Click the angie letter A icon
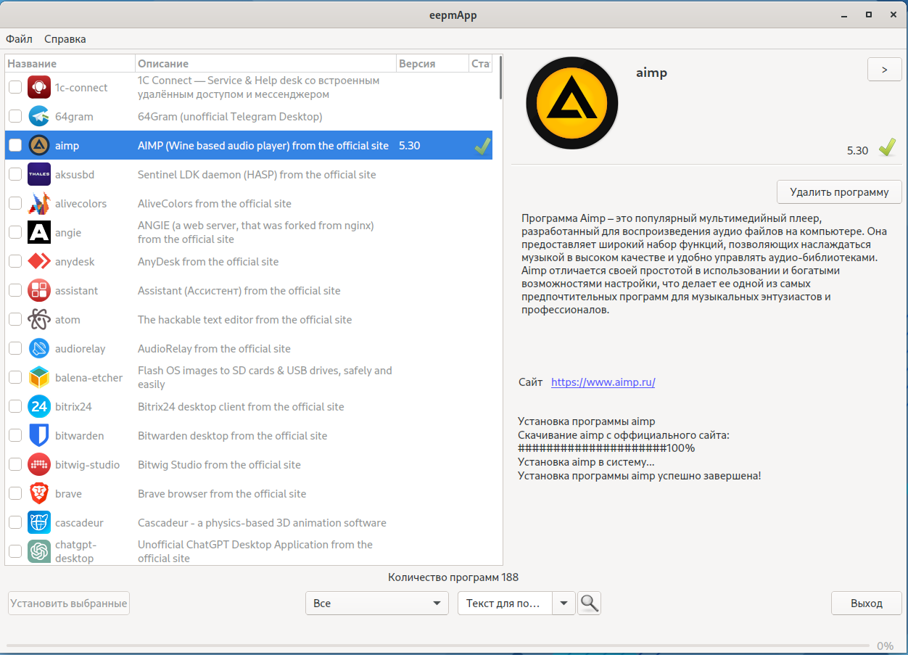Image resolution: width=908 pixels, height=655 pixels. click(39, 232)
